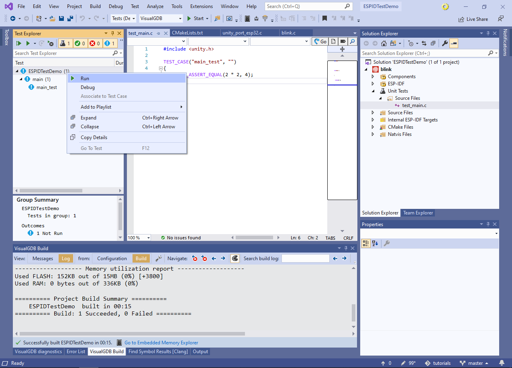Expand Components node in Solution Explorer
The width and height of the screenshot is (512, 368).
[373, 77]
